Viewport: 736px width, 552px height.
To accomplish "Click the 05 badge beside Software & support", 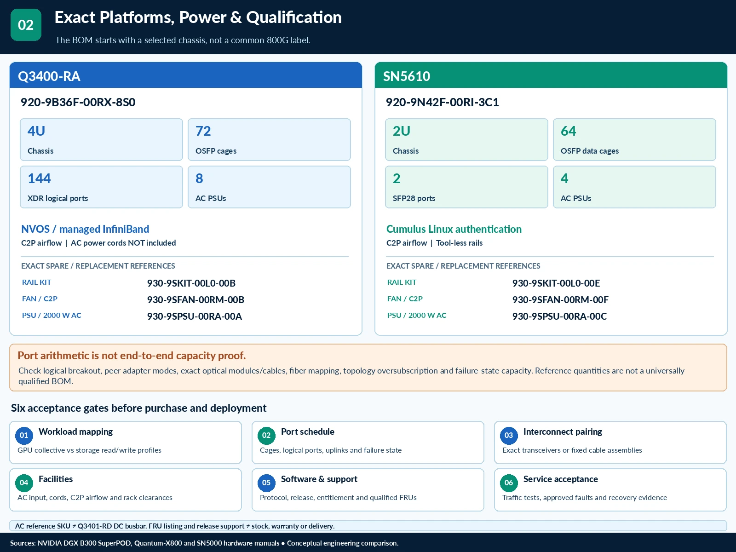I will coord(266,483).
